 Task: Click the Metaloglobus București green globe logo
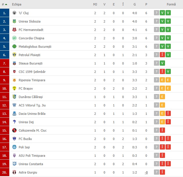(14, 46)
